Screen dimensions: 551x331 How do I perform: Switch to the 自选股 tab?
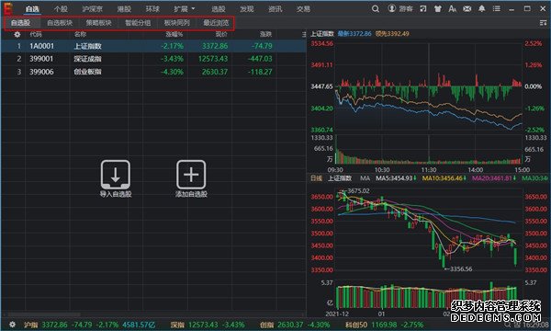tap(21, 23)
